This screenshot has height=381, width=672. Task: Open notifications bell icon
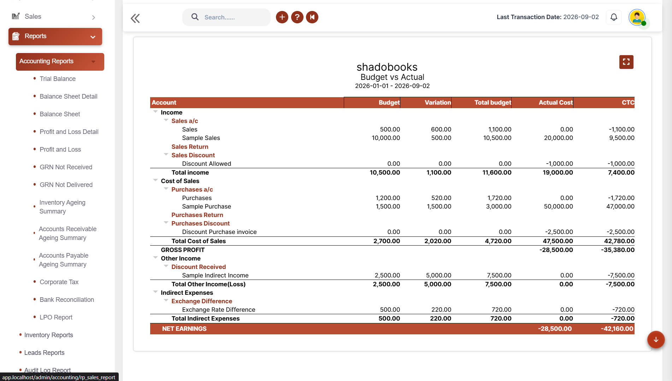pos(614,17)
